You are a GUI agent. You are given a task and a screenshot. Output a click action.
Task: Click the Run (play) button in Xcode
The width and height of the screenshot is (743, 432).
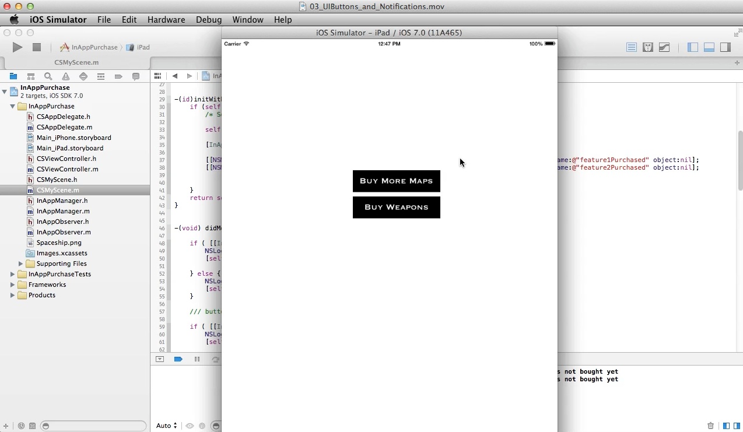click(17, 47)
